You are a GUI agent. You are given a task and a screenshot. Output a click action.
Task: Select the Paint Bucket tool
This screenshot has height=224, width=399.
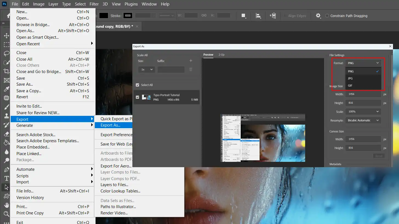click(6, 142)
